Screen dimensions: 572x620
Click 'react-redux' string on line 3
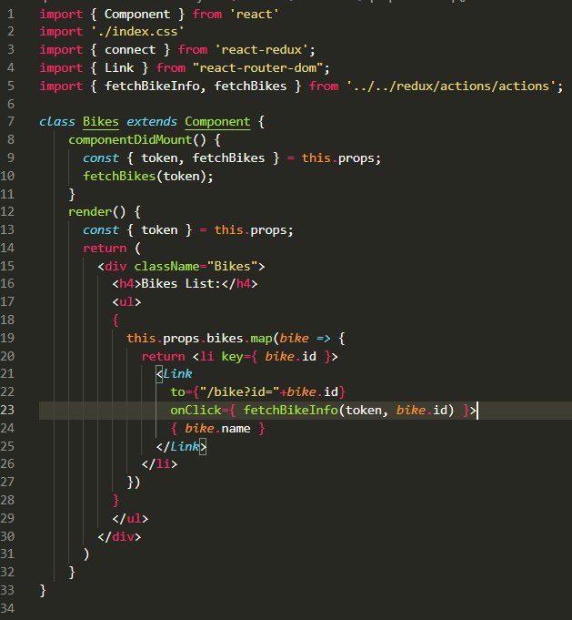tap(261, 49)
